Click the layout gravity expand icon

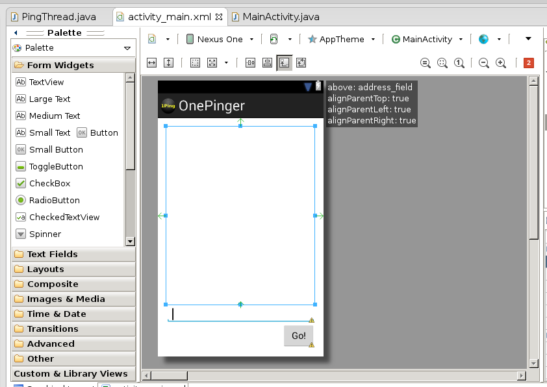212,63
